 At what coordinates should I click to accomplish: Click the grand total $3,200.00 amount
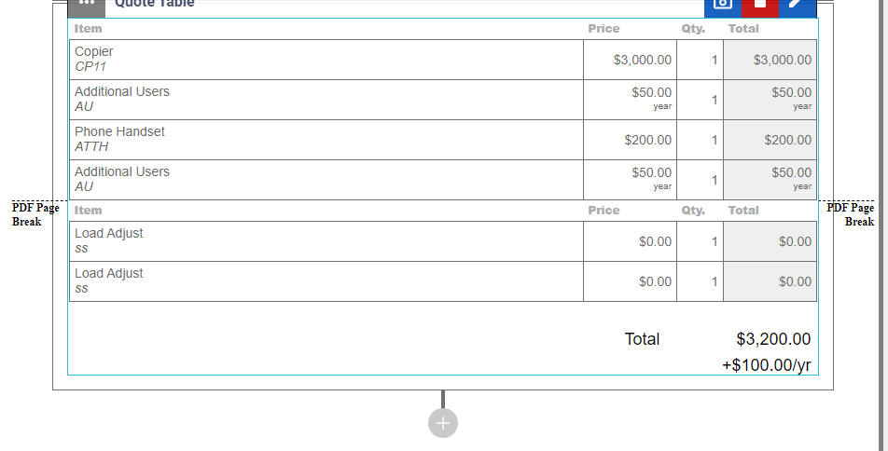[x=773, y=339]
